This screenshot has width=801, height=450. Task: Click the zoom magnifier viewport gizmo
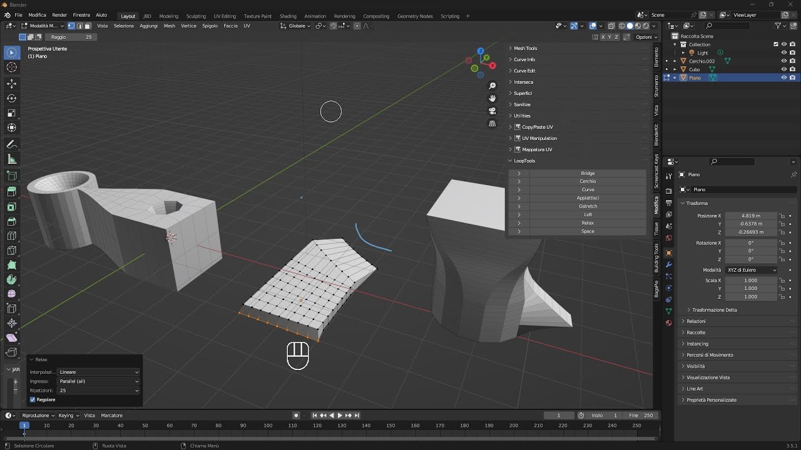[492, 86]
